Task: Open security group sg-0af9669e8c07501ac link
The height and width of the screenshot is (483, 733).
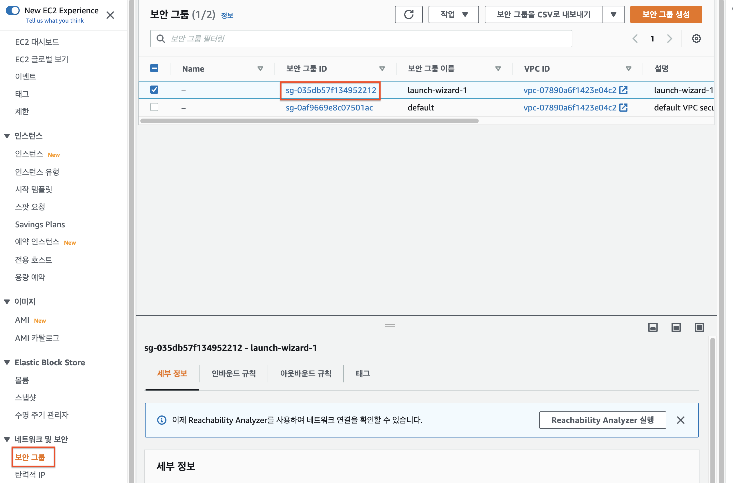Action: [x=329, y=108]
